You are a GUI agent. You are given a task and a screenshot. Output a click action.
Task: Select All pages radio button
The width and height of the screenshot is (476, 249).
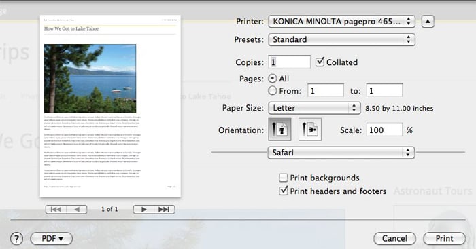click(273, 79)
